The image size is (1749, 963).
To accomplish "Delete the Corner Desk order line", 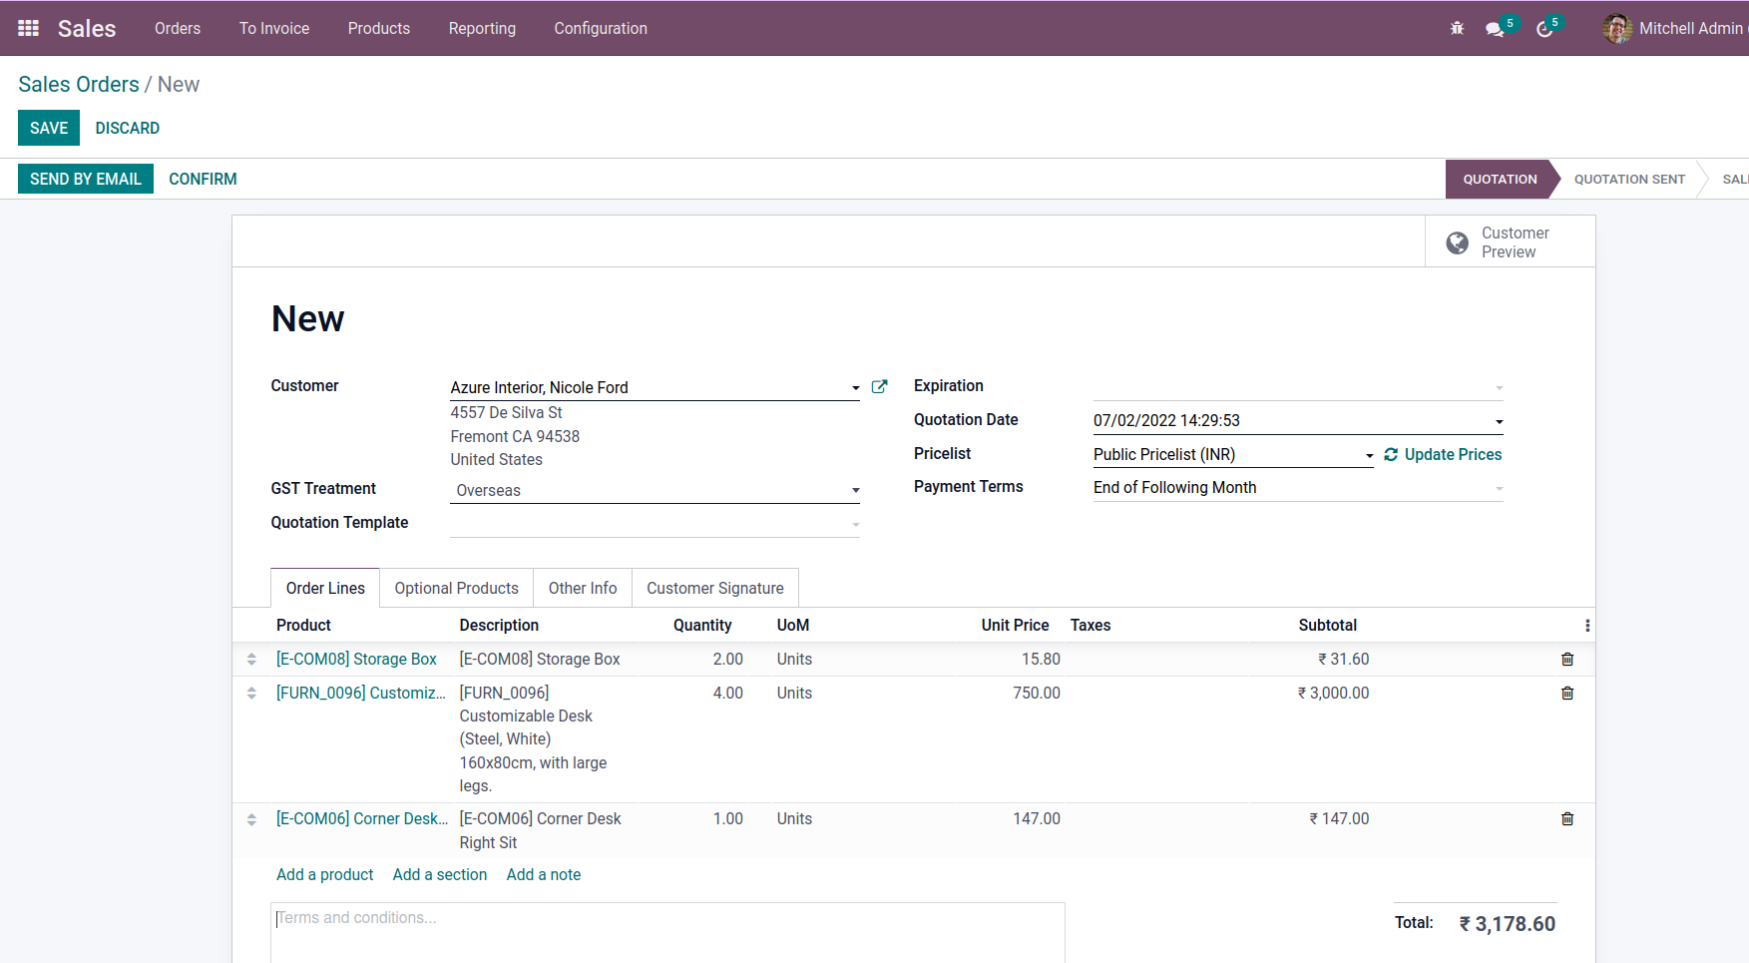I will click(1567, 819).
